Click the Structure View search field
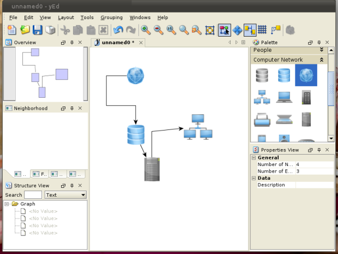 pyautogui.click(x=33, y=195)
